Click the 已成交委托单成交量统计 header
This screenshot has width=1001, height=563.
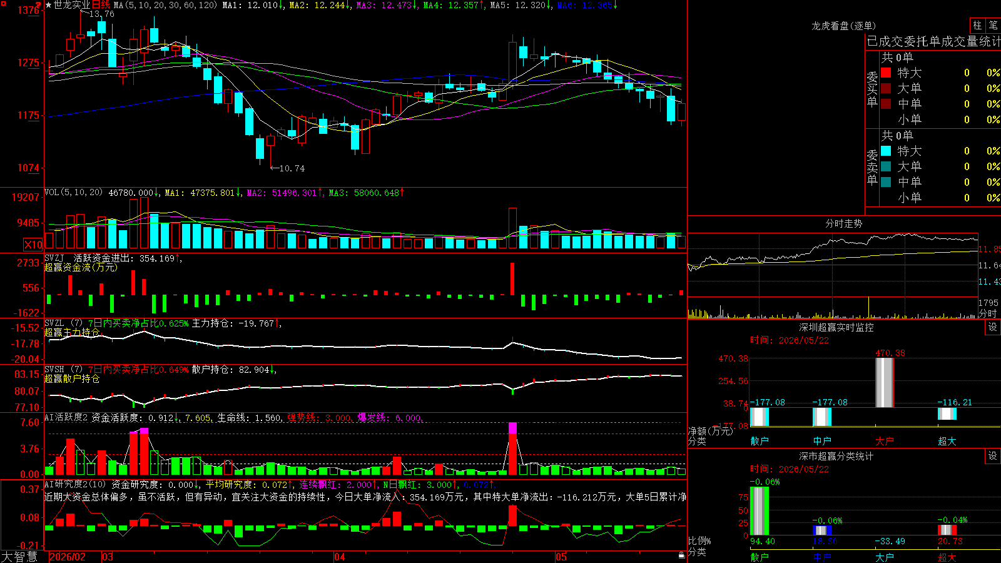(934, 41)
